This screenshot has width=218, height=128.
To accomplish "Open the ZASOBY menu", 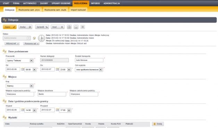I will (x=44, y=3).
